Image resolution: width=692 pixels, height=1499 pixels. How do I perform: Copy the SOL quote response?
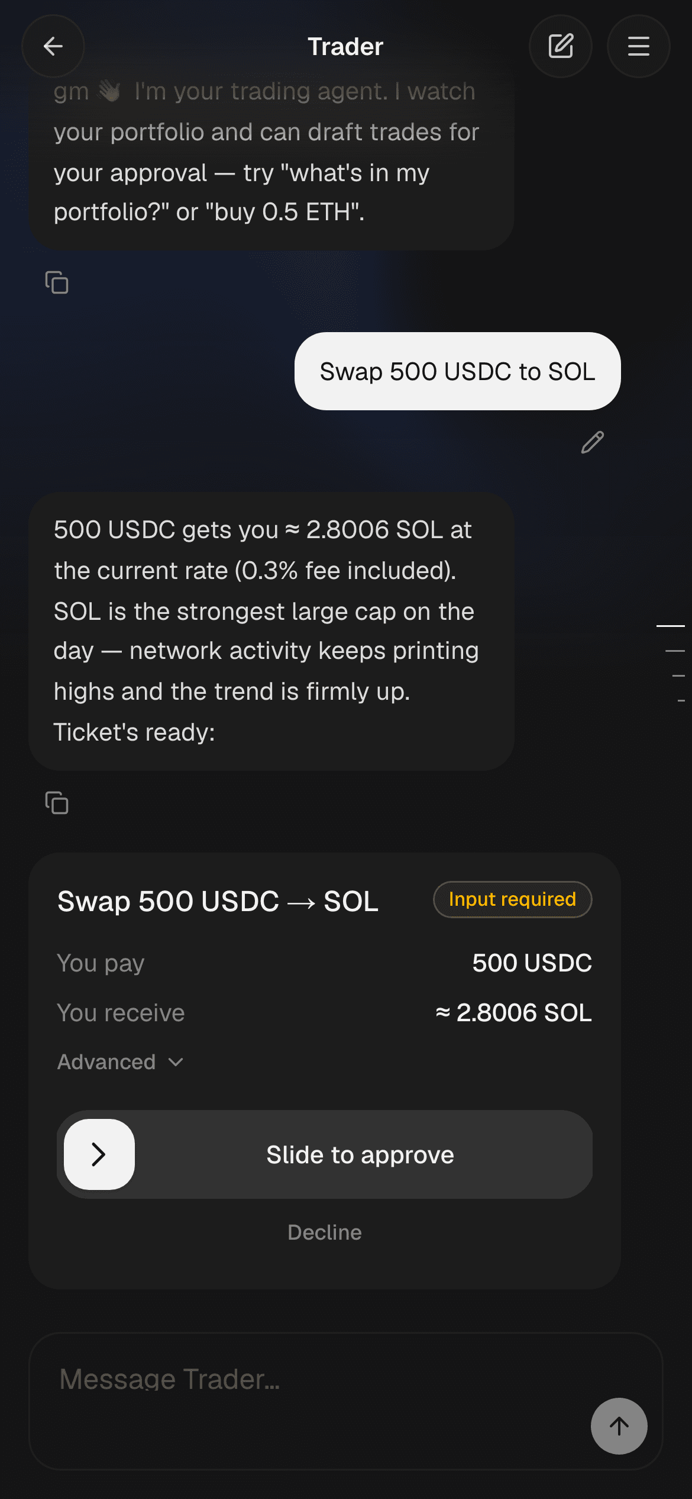[x=57, y=803]
